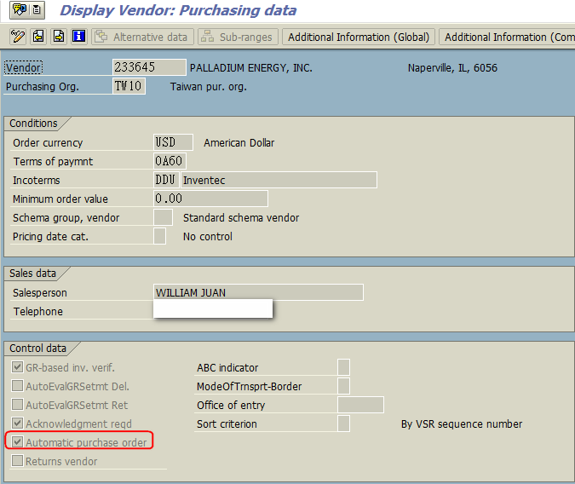Select the Conditions section header tab
The image size is (575, 484).
tap(34, 124)
